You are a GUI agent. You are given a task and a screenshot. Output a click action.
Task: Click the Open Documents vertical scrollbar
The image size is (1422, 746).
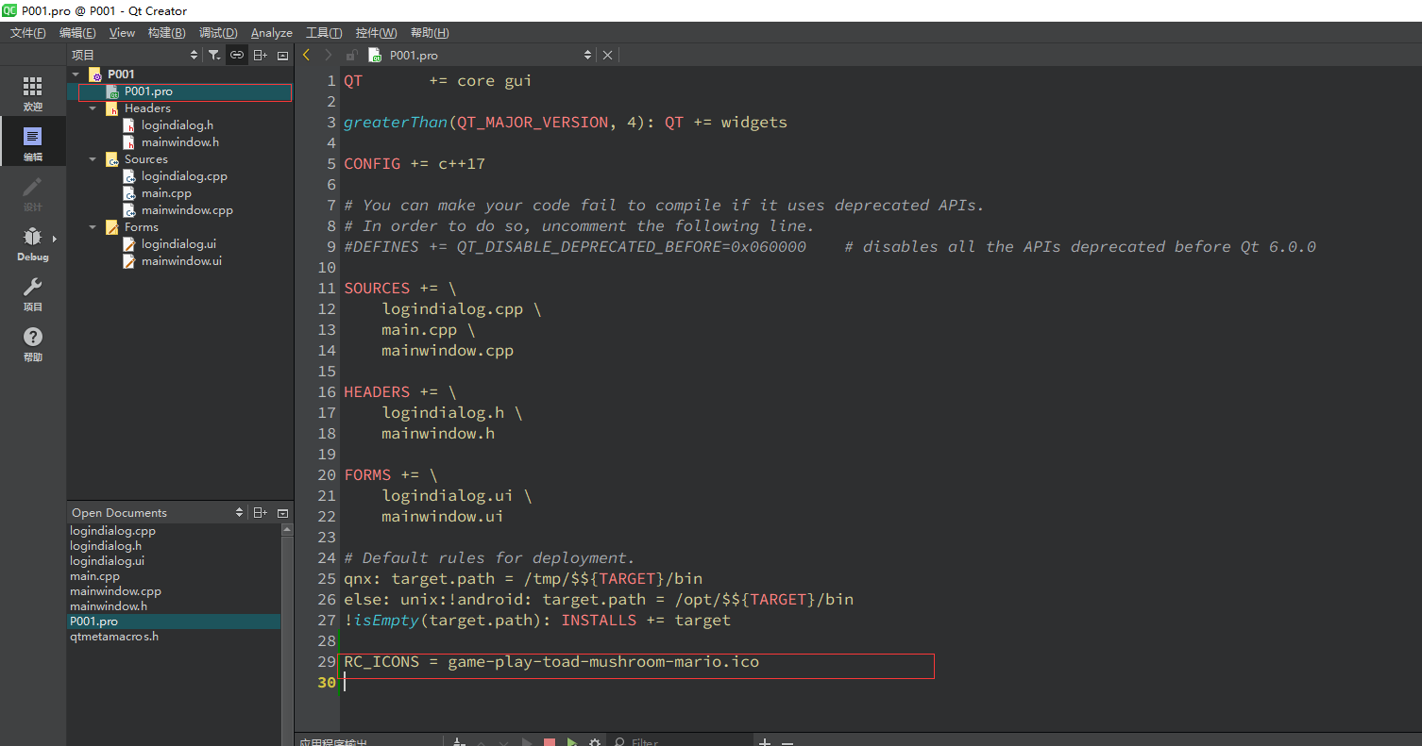click(x=287, y=634)
